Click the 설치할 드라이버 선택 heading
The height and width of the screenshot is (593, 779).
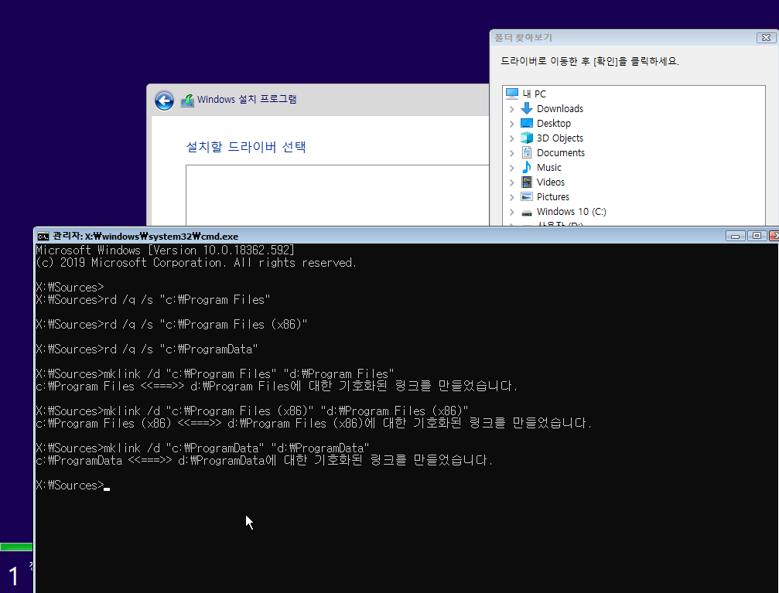246,147
